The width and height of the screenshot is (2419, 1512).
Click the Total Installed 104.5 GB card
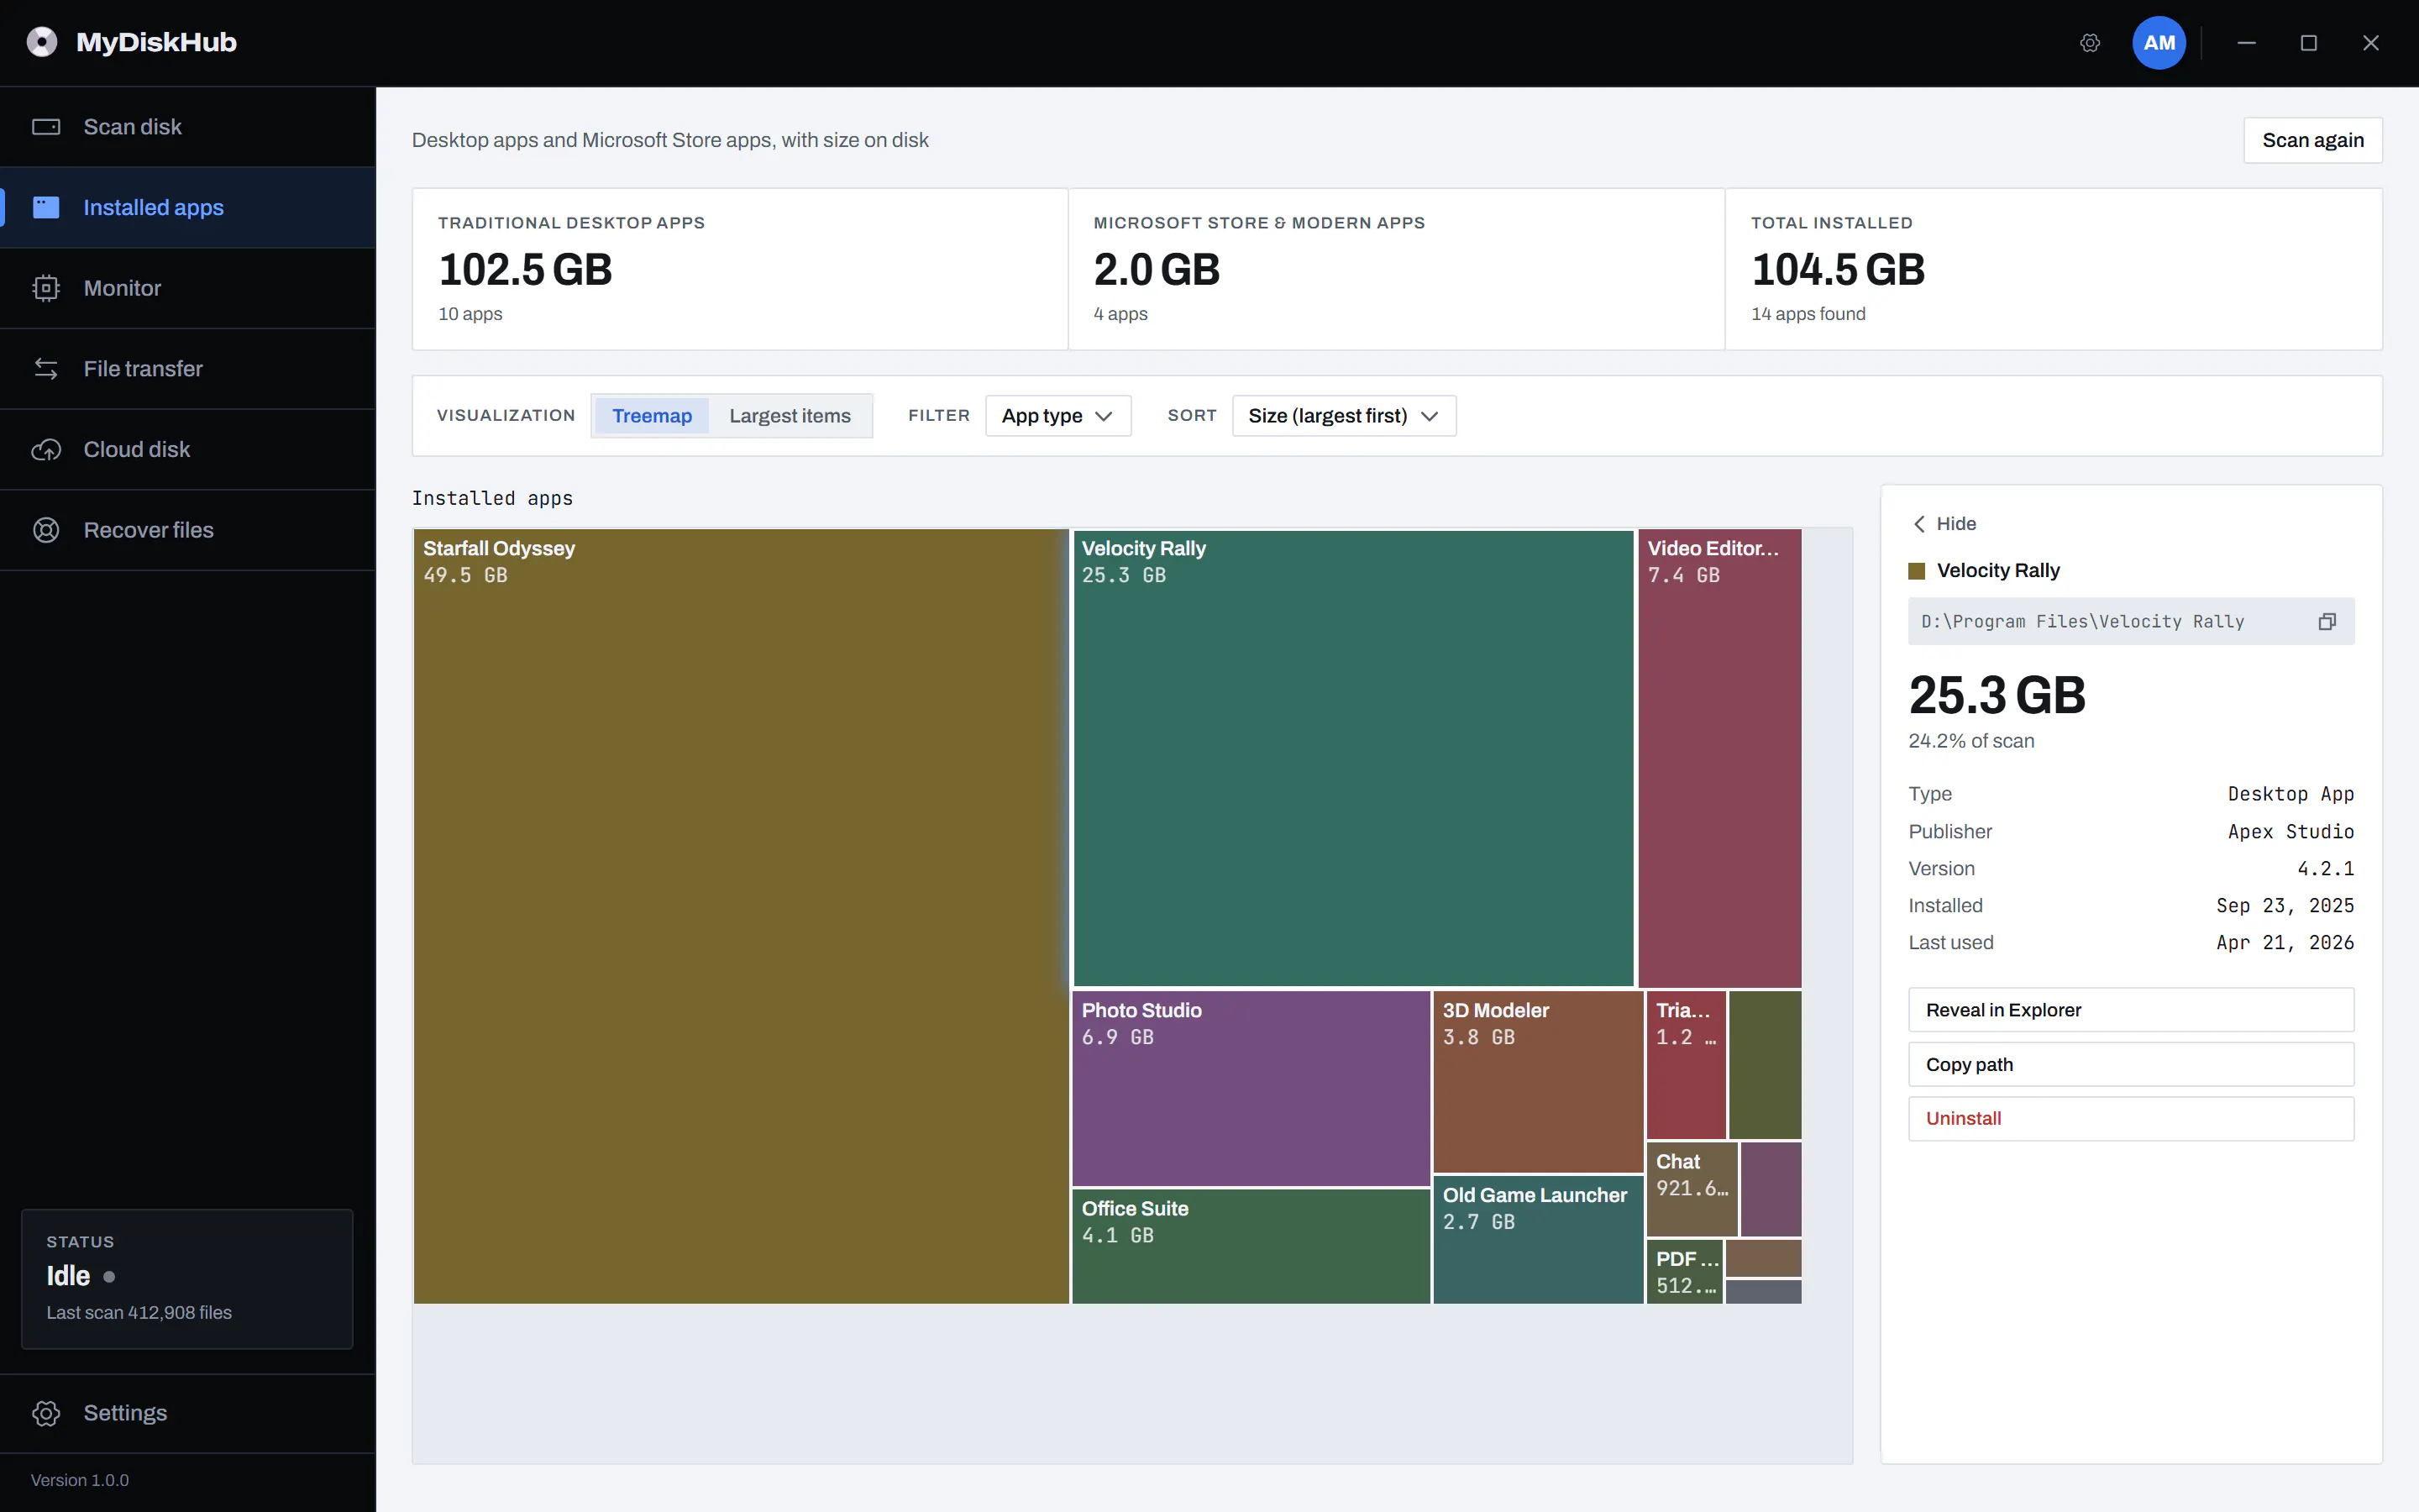click(2054, 269)
